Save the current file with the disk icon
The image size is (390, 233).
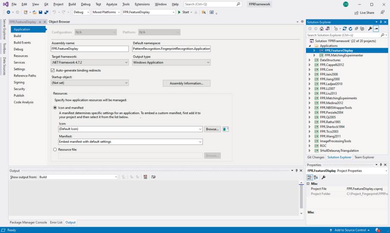point(40,12)
